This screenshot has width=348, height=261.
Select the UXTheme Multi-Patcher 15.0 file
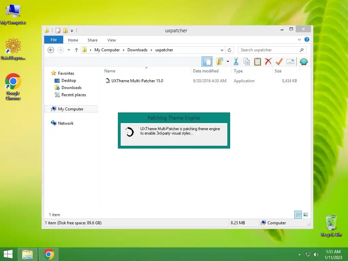pos(137,81)
